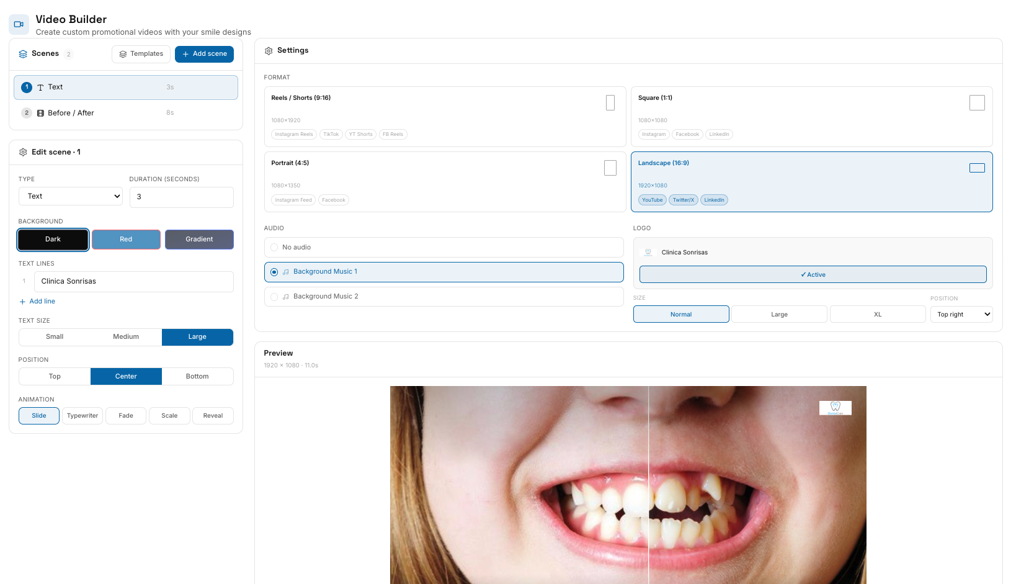Screen dimensions: 1016x584
Task: Click the music note icon beside Background Music 1
Action: tap(285, 272)
